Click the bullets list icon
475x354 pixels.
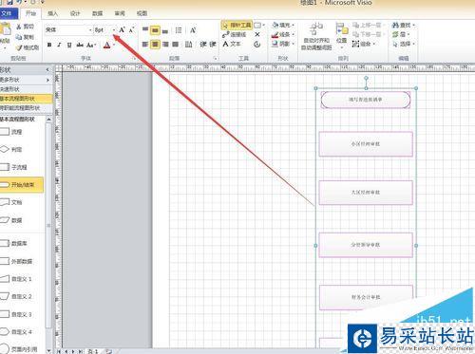coord(179,30)
